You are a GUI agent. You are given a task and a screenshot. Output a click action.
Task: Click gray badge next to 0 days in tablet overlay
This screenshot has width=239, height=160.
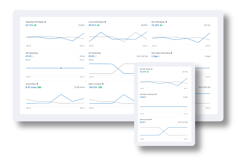coord(146,97)
